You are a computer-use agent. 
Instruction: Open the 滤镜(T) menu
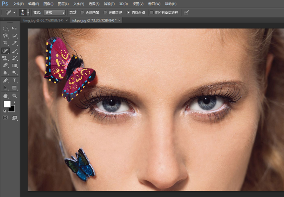109,4
